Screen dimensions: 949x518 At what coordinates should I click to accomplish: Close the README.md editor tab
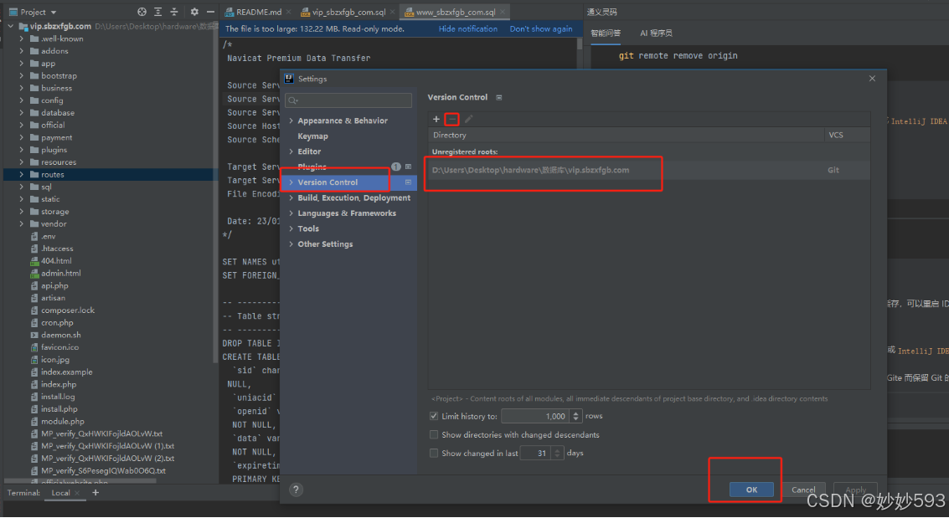pyautogui.click(x=289, y=12)
